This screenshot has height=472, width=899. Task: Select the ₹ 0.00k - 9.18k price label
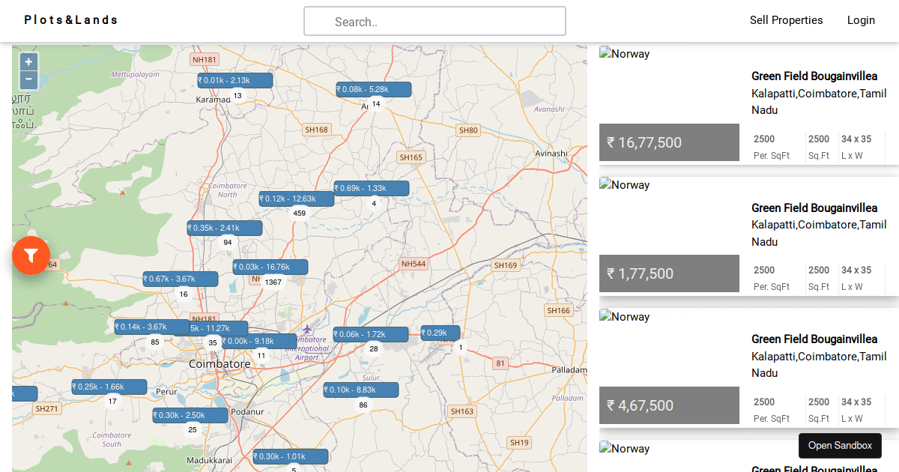[259, 341]
